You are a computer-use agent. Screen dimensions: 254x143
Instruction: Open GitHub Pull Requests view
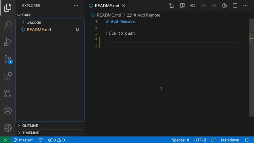tap(8, 94)
